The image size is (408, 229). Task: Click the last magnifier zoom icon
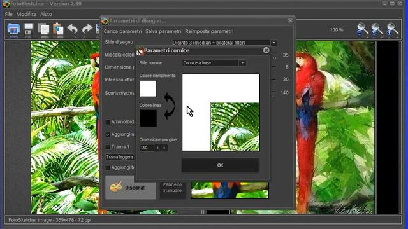[x=392, y=29]
